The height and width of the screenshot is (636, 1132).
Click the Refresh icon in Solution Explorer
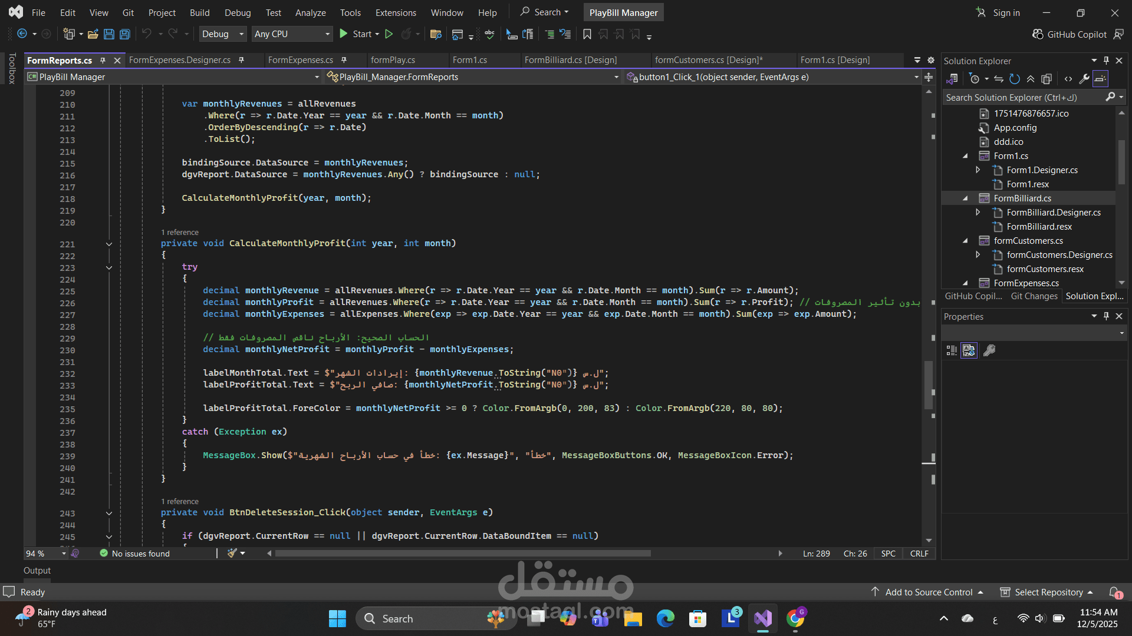[x=1015, y=79]
